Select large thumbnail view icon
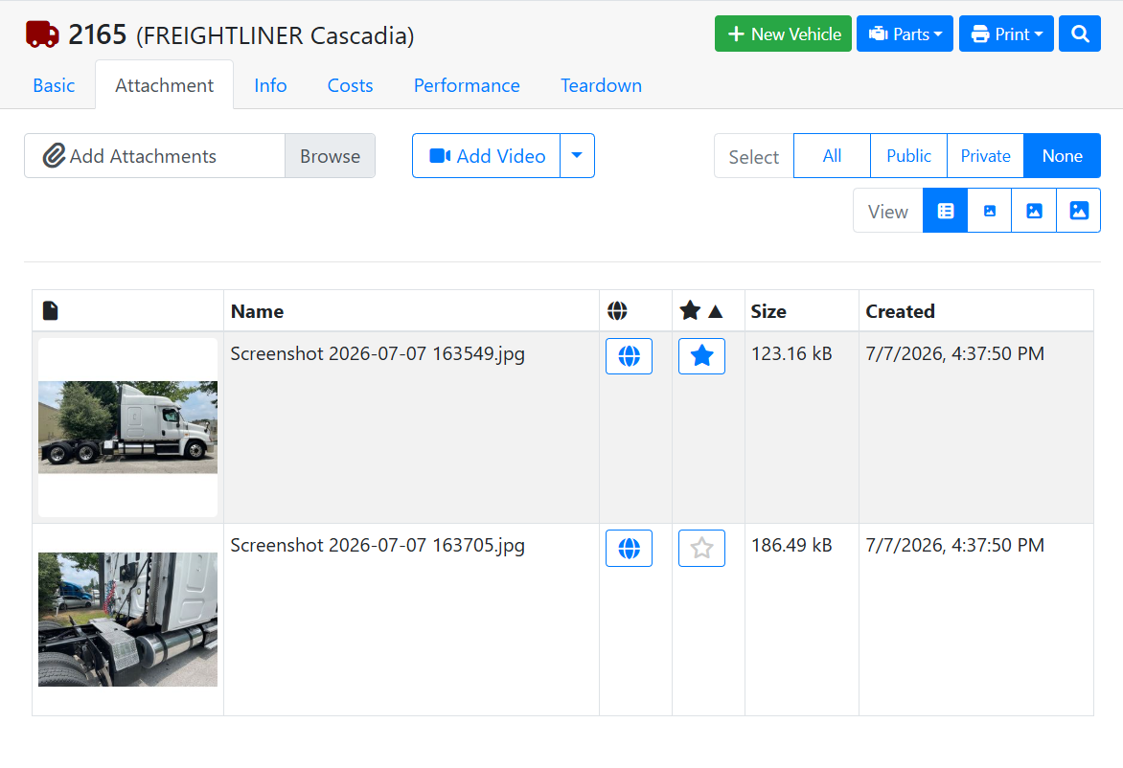Screen dimensions: 1123x768 [x=1079, y=211]
